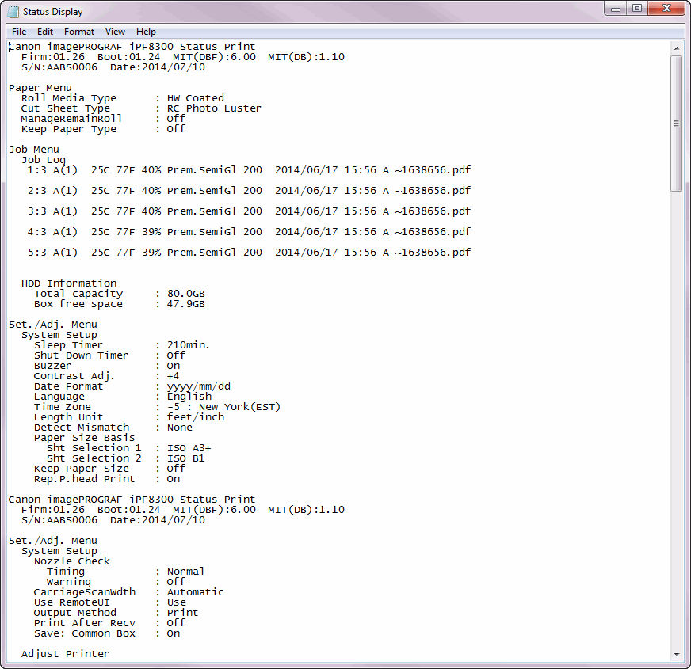Click the vertical scrollbar thumb
691x669 pixels.
tap(676, 123)
